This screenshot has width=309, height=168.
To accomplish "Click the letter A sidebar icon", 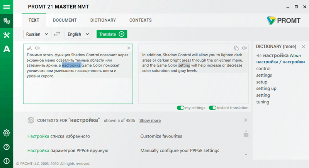I will tap(6, 49).
